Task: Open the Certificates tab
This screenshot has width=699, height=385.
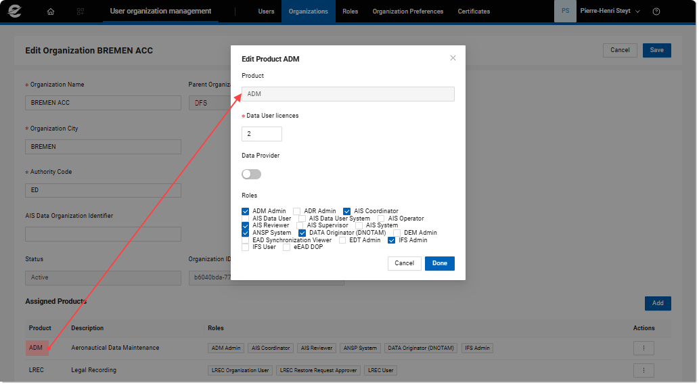Action: [x=474, y=12]
